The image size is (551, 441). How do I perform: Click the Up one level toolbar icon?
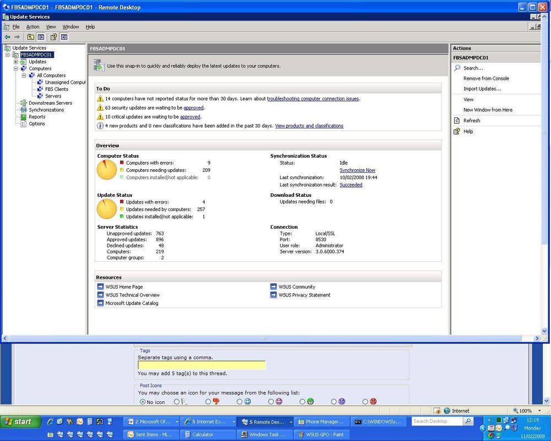click(x=31, y=37)
